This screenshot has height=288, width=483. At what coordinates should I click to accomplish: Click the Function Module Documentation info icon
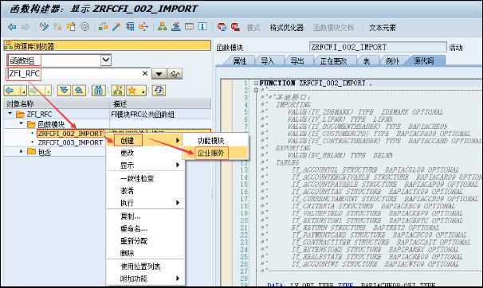click(x=202, y=27)
